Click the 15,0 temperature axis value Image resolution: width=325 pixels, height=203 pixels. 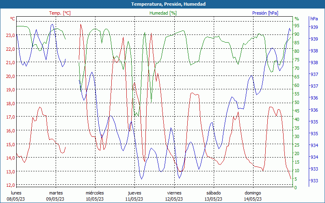[x=11, y=145]
